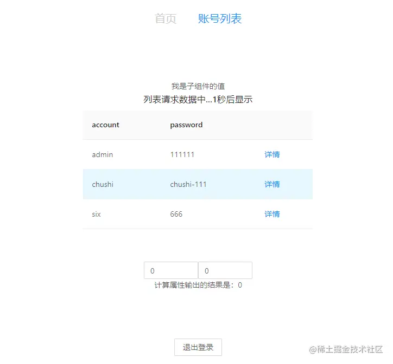Focus the first number input above 计算属性输出的结果是
This screenshot has width=393, height=364.
click(171, 270)
